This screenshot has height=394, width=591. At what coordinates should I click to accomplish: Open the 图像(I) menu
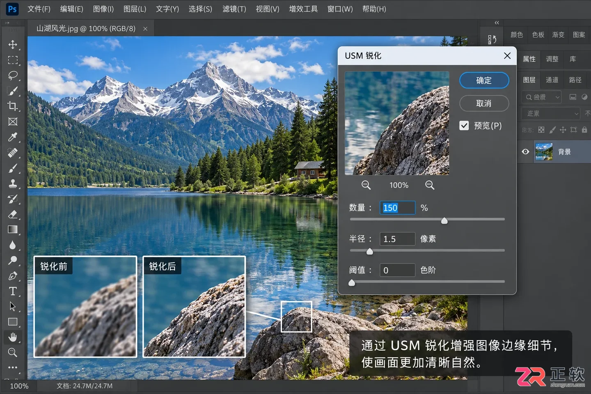pos(103,9)
